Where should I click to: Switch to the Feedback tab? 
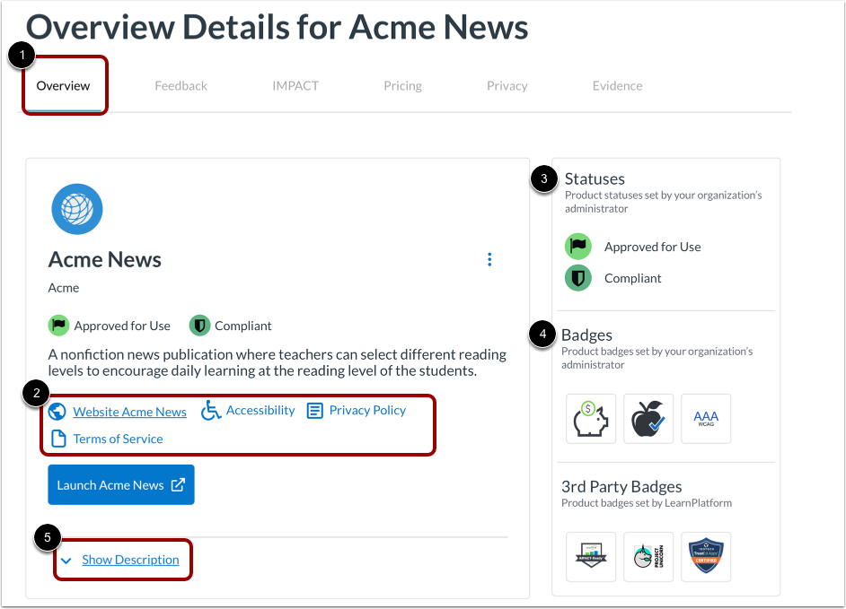(x=181, y=86)
